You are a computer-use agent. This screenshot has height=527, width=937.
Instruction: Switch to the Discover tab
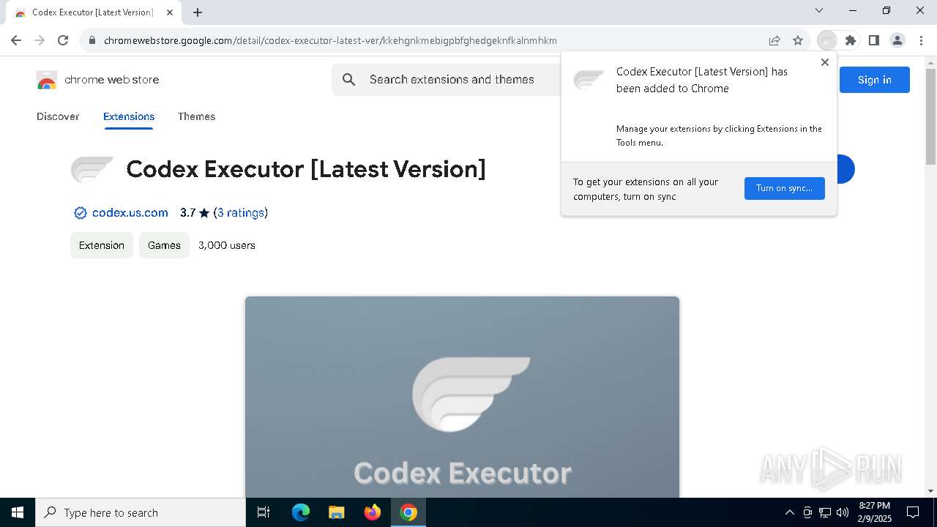click(58, 116)
